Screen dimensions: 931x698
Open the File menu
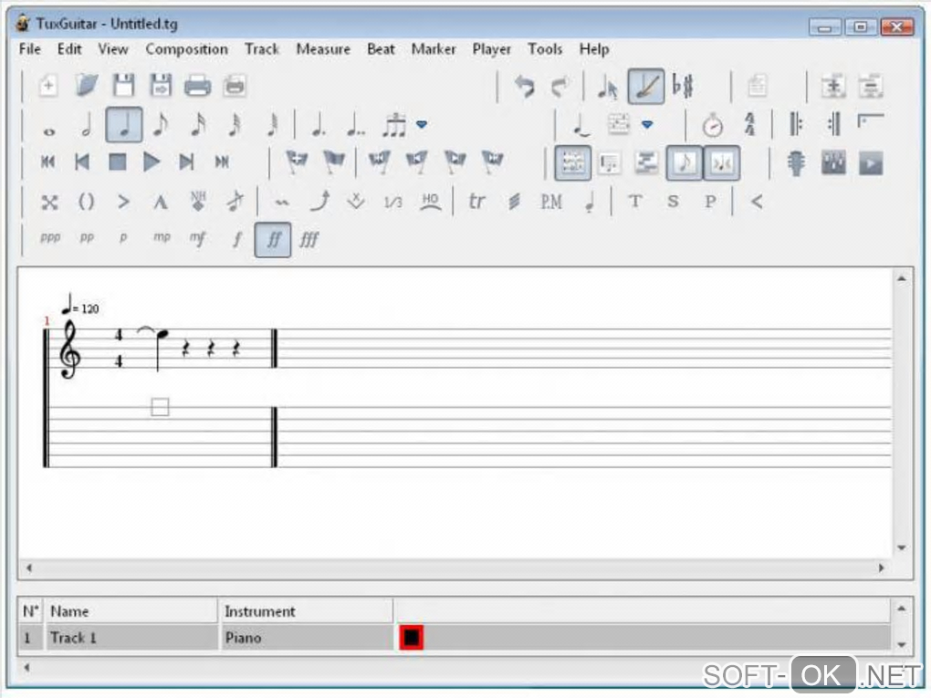30,49
